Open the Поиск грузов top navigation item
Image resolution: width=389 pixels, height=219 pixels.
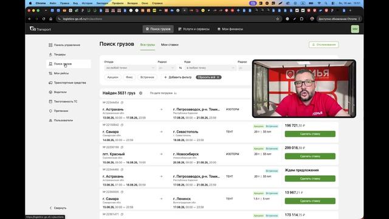158,29
